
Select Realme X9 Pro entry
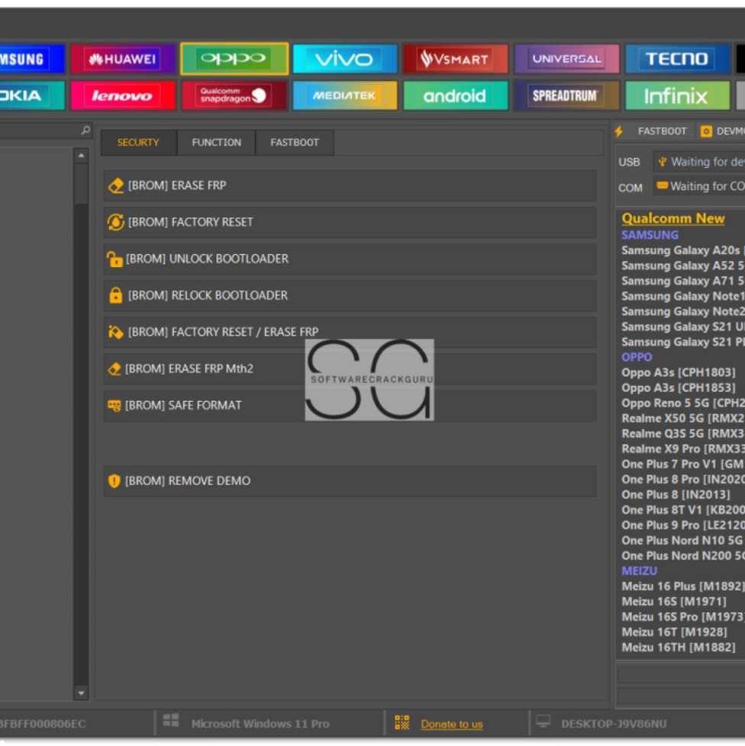(683, 449)
